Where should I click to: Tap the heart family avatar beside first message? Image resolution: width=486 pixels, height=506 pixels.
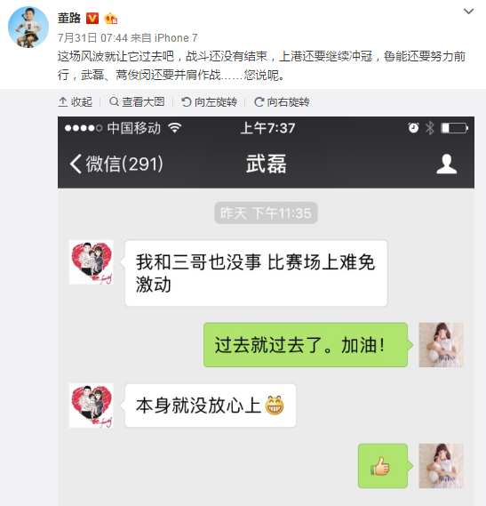(x=91, y=262)
